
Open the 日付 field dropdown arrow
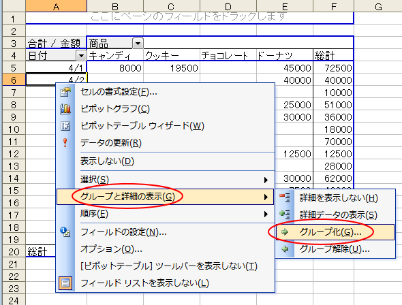81,55
